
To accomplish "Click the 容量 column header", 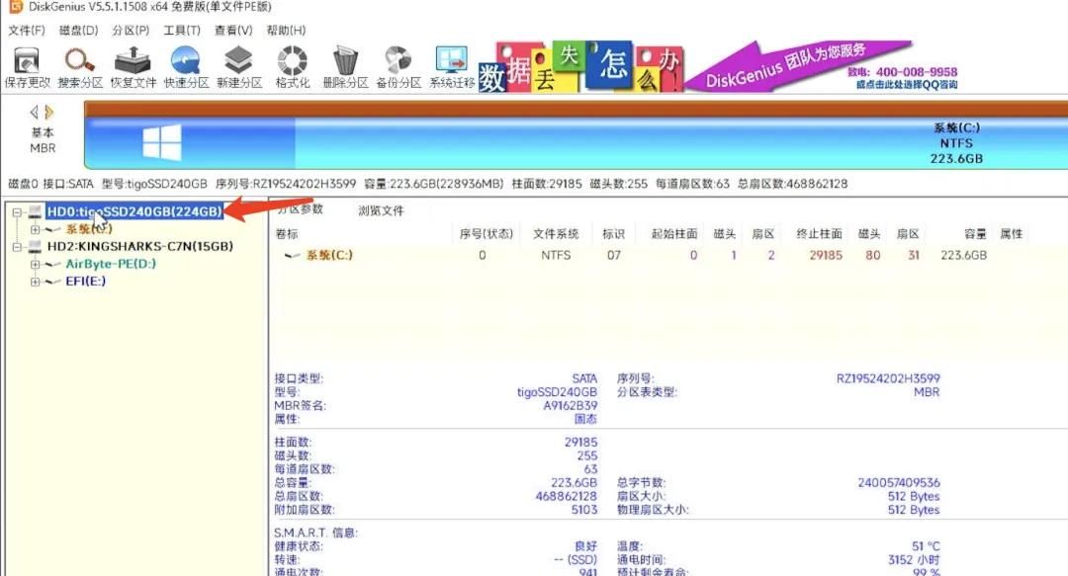I will tap(975, 234).
